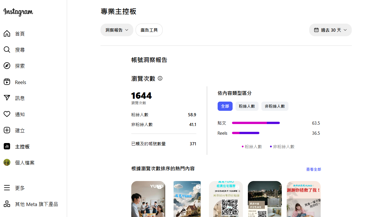Open Messages (訊息) paper plane icon
382x217 pixels.
click(x=7, y=98)
